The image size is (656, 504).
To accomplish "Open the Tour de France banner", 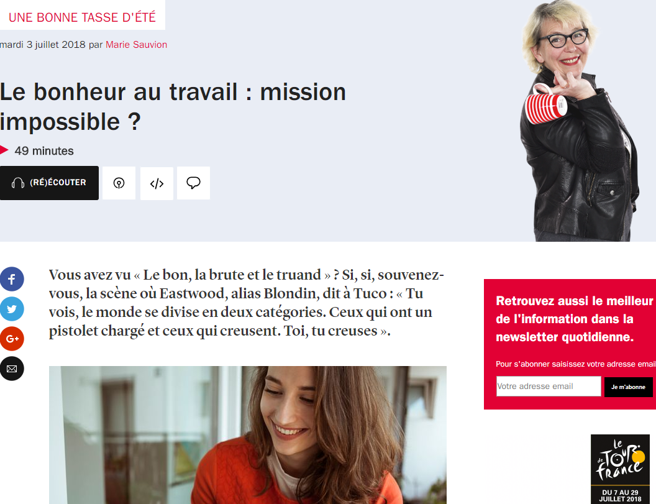I will coord(620,469).
